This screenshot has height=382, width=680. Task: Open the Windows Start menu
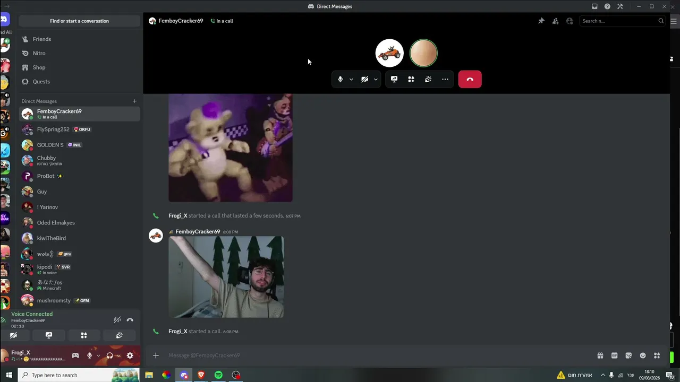pyautogui.click(x=8, y=375)
